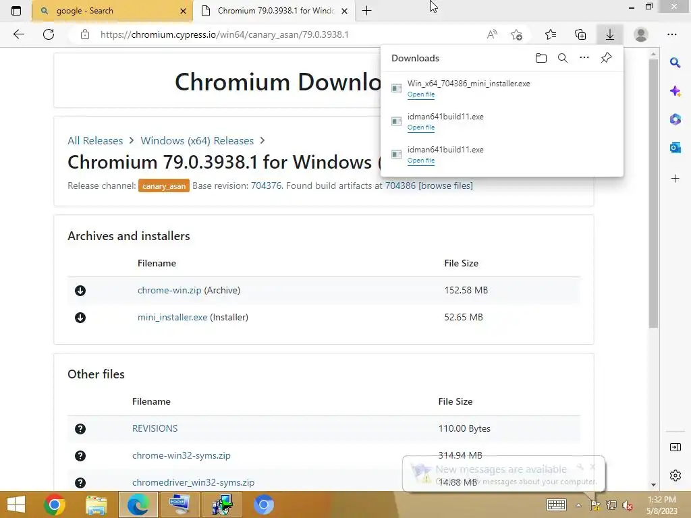Go back with the back arrow
Viewport: 691px width, 518px height.
click(x=18, y=34)
